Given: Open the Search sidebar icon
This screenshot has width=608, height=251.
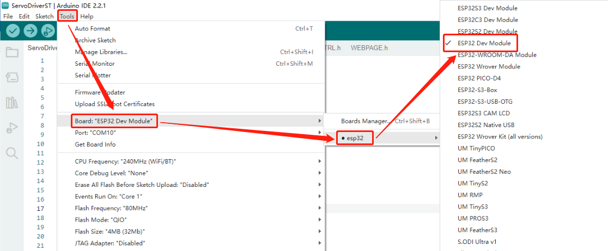Looking at the screenshot, I should pos(12,153).
